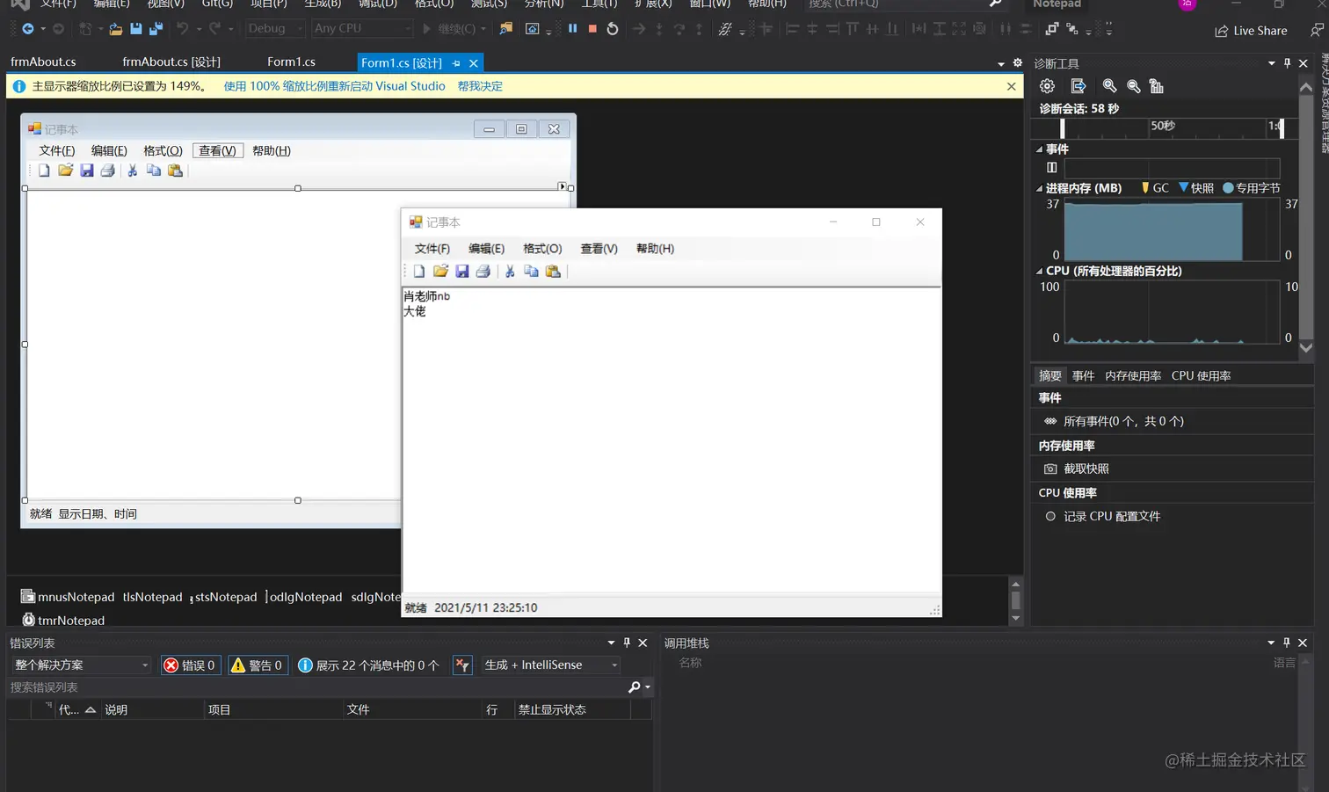The width and height of the screenshot is (1329, 792).
Task: Select the Print icon in designer form toolbar
Action: [x=107, y=171]
